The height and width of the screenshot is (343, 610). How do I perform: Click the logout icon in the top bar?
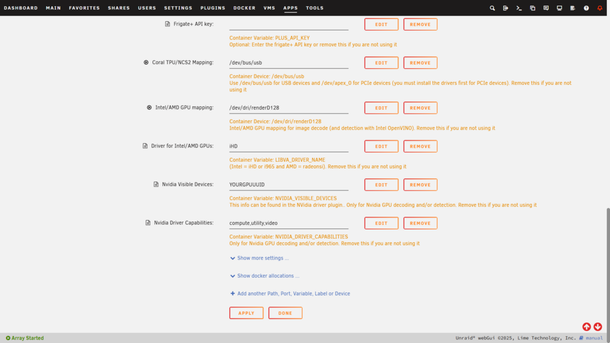(505, 8)
